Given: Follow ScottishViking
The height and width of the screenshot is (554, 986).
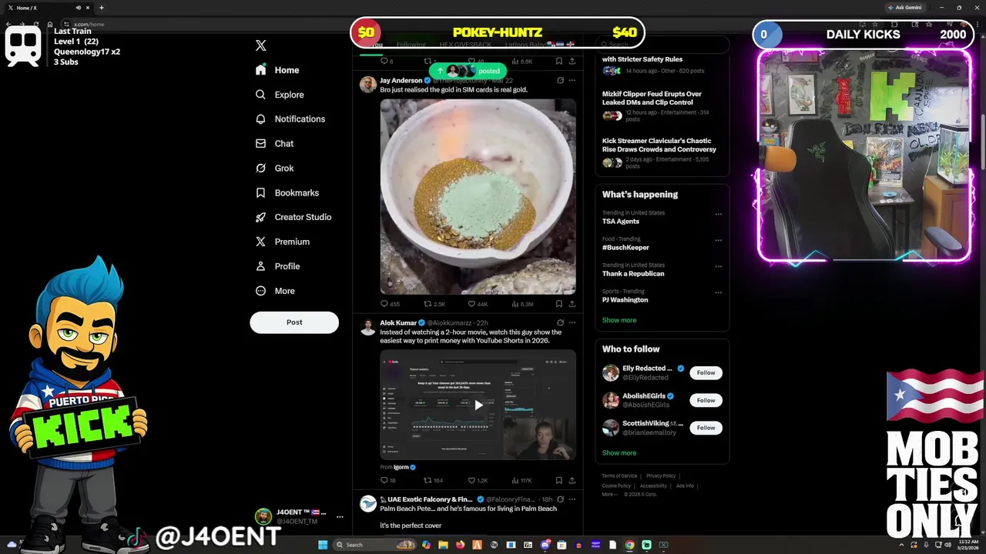Looking at the screenshot, I should click(706, 428).
